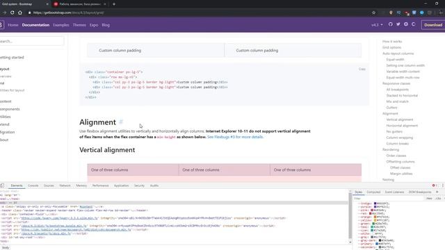Open the --indigo color swatch
Image resolution: width=445 pixels, height=250 pixels.
[x=375, y=203]
